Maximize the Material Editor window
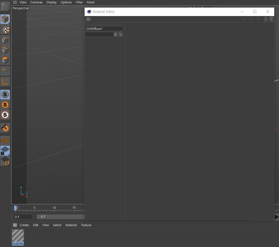Viewport: 279px width, 247px height. pos(255,12)
